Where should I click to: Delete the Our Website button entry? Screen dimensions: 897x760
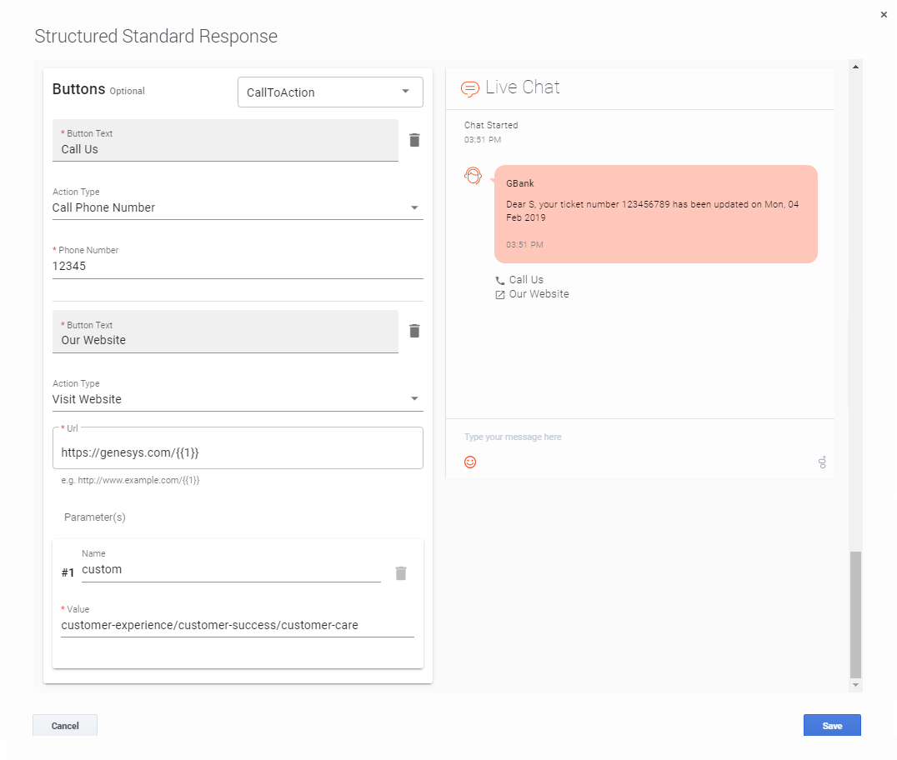coord(414,331)
